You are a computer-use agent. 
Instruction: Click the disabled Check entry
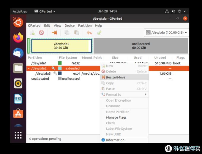124,123
